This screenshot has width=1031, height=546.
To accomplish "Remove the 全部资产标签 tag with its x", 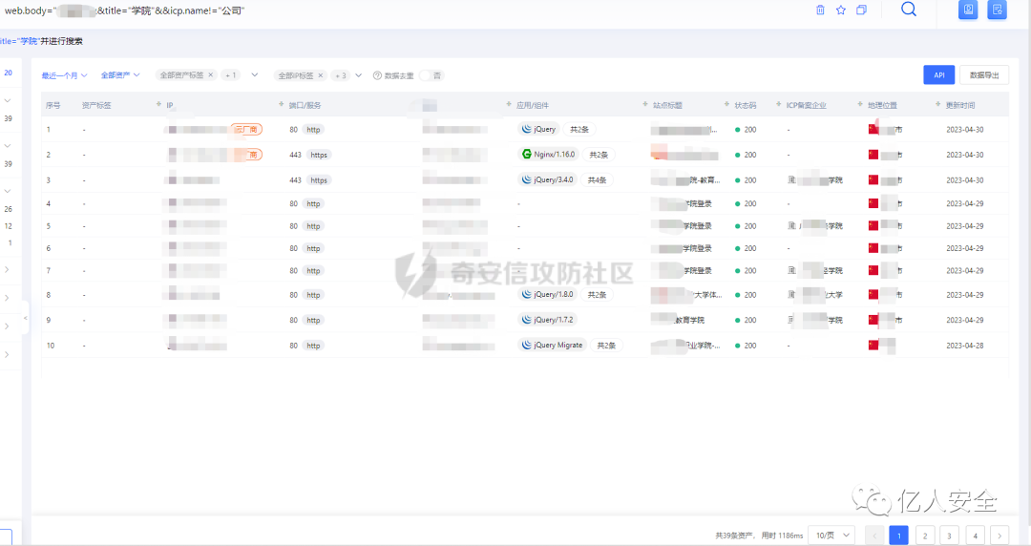I will [210, 75].
